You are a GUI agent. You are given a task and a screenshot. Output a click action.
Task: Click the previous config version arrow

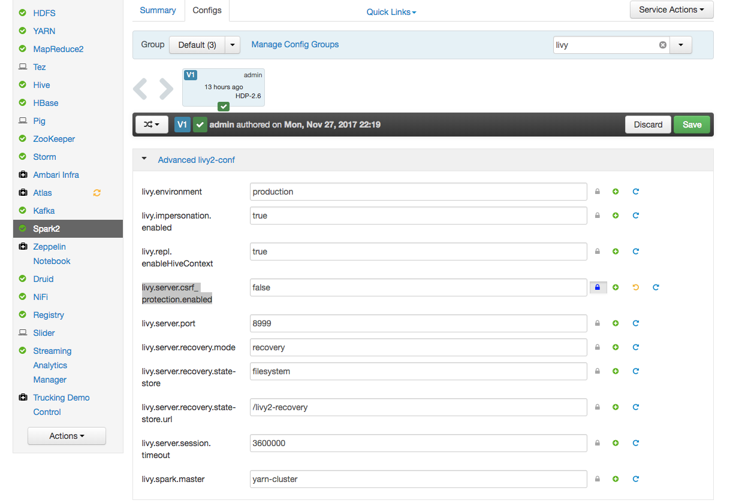tap(140, 89)
